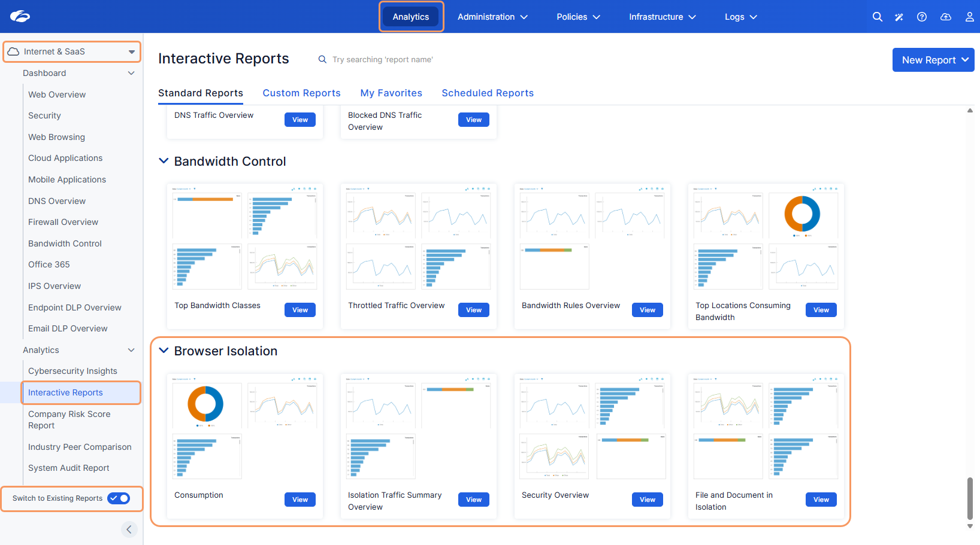Collapse sidebar with the left arrow icon
The height and width of the screenshot is (545, 980).
click(x=129, y=529)
